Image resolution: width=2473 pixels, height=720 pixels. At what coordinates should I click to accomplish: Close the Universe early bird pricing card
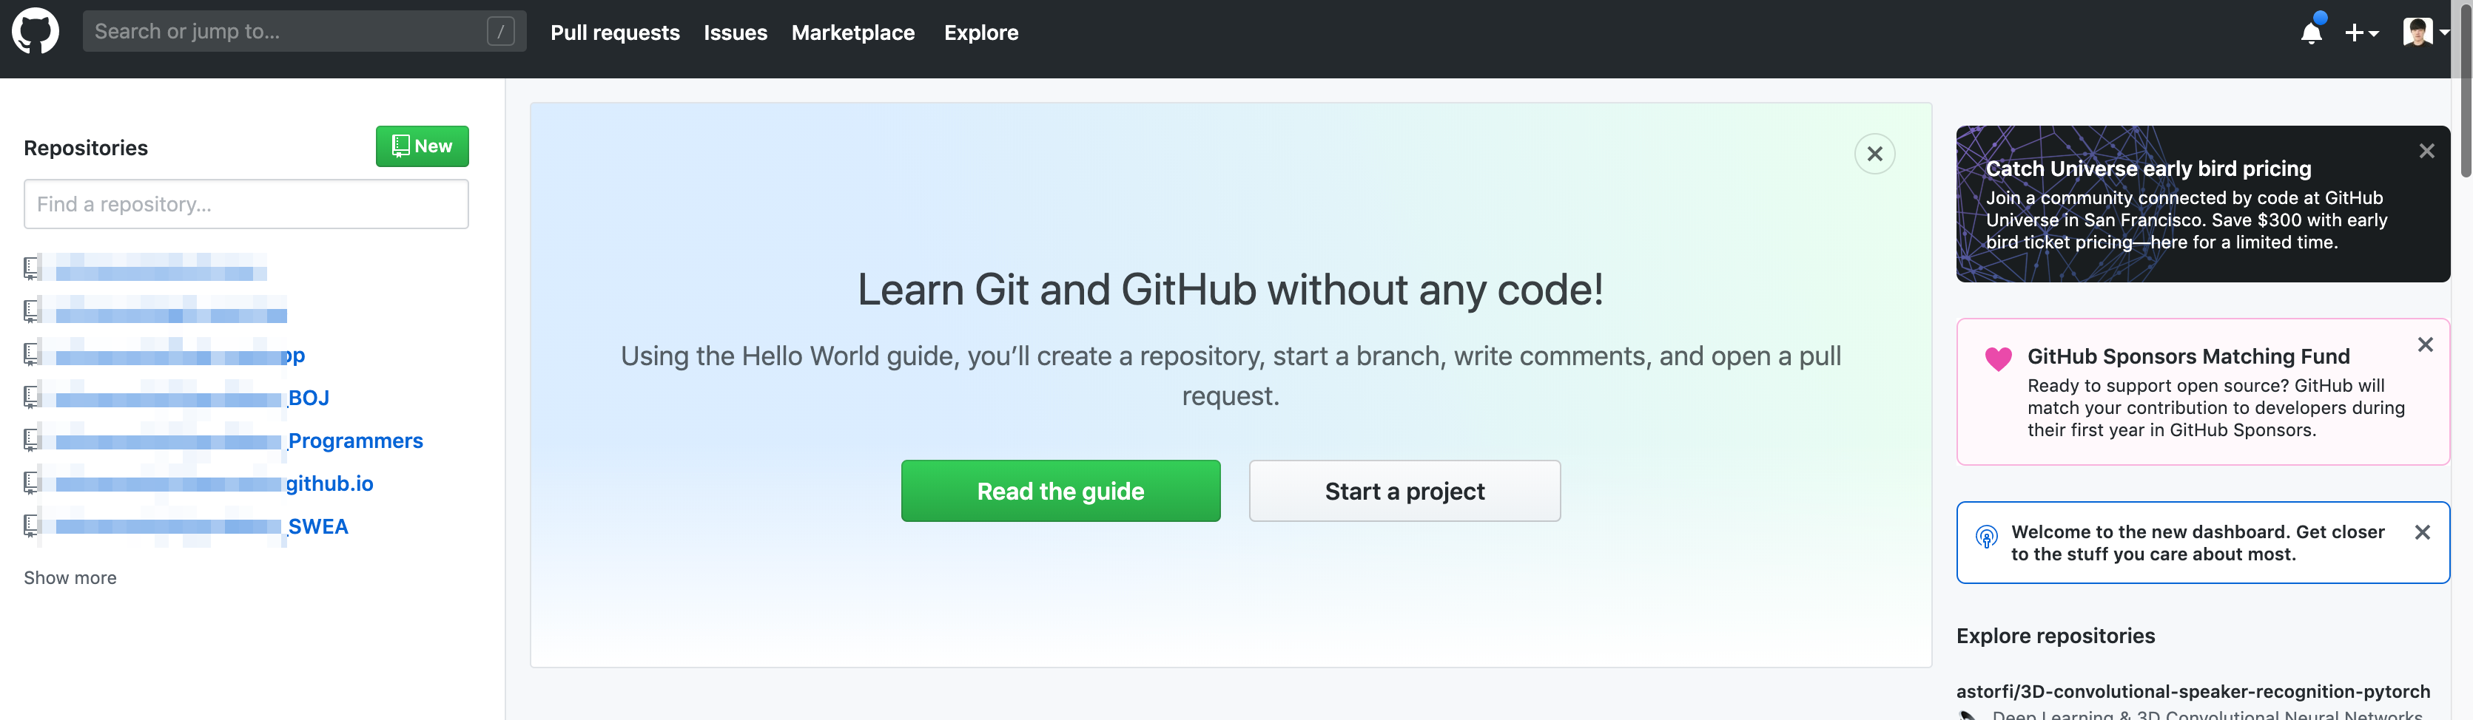(x=2426, y=151)
